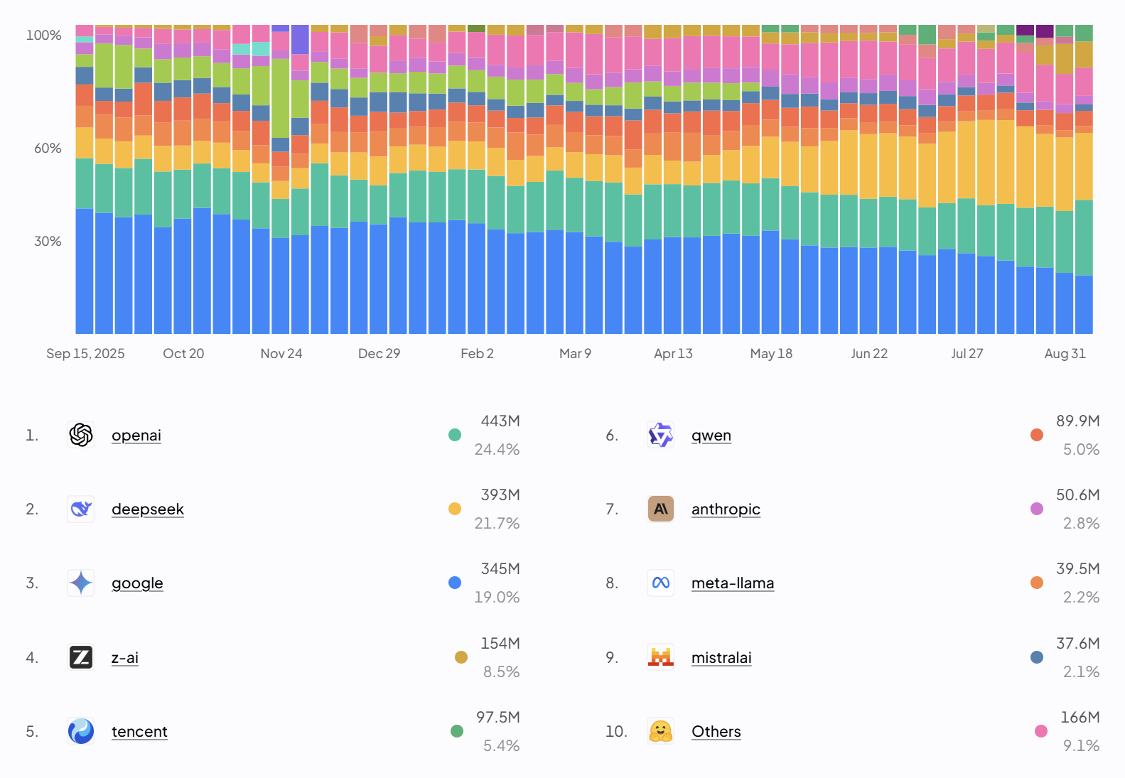The image size is (1125, 778).
Task: Open the openai link
Action: coord(136,435)
